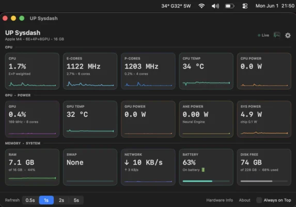Click the Swap None value

[x=75, y=162]
